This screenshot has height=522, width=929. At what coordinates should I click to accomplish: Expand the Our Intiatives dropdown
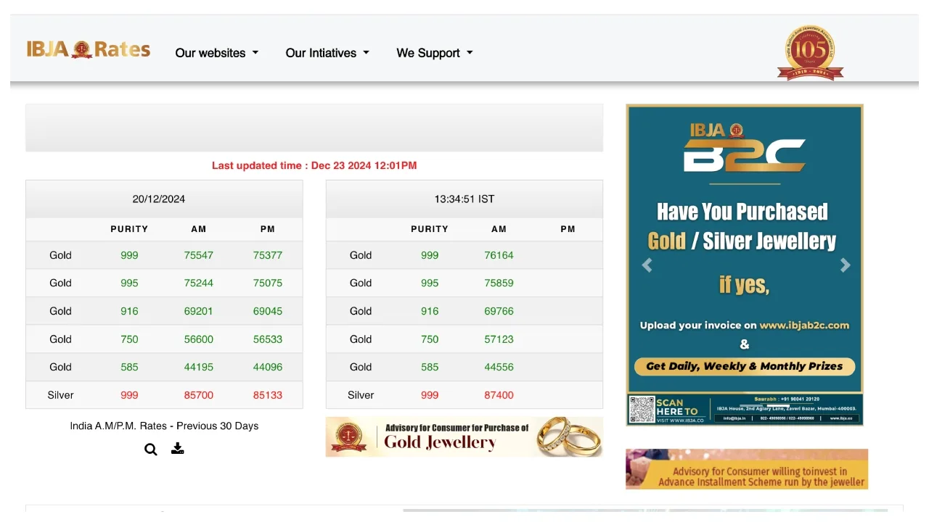pos(327,53)
